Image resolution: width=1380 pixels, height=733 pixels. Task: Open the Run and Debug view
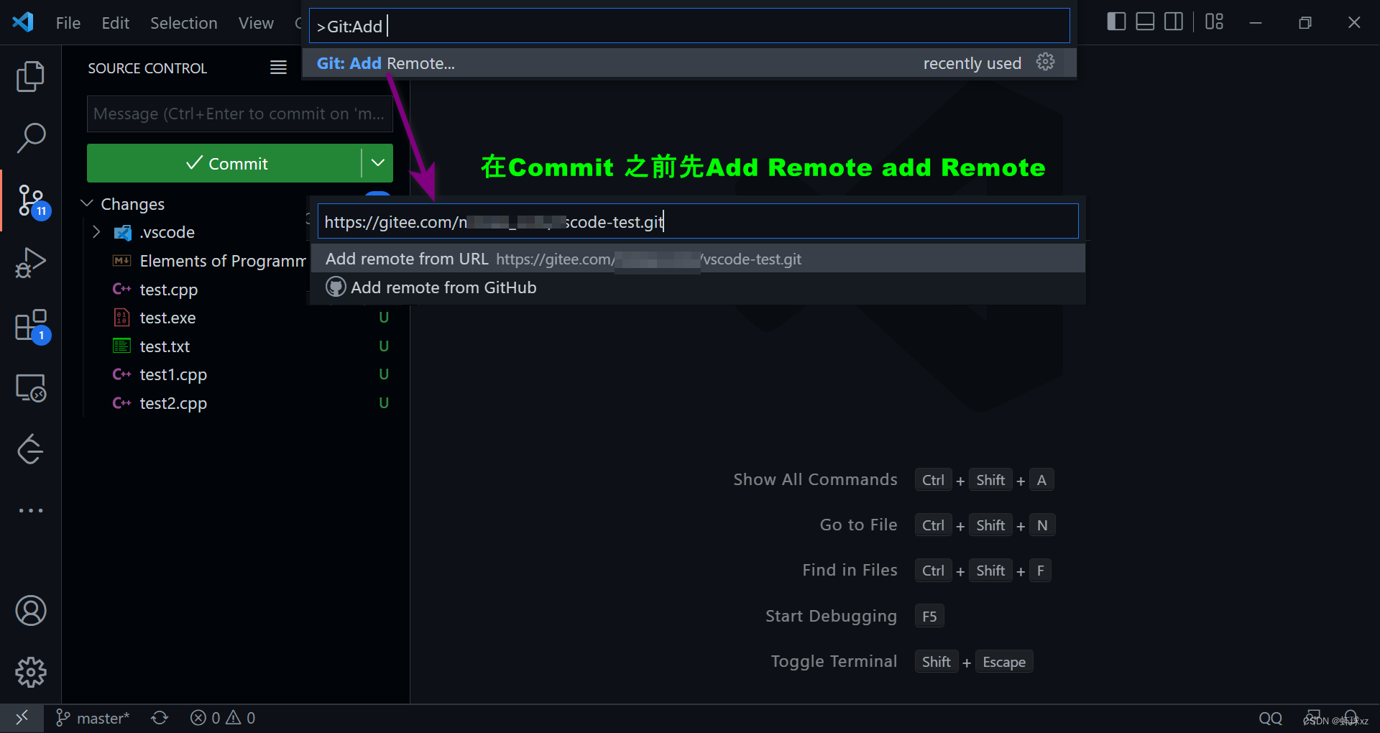[x=30, y=262]
